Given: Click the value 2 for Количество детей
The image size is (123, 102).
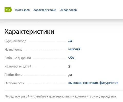Looking at the screenshot, I should coord(69,66).
